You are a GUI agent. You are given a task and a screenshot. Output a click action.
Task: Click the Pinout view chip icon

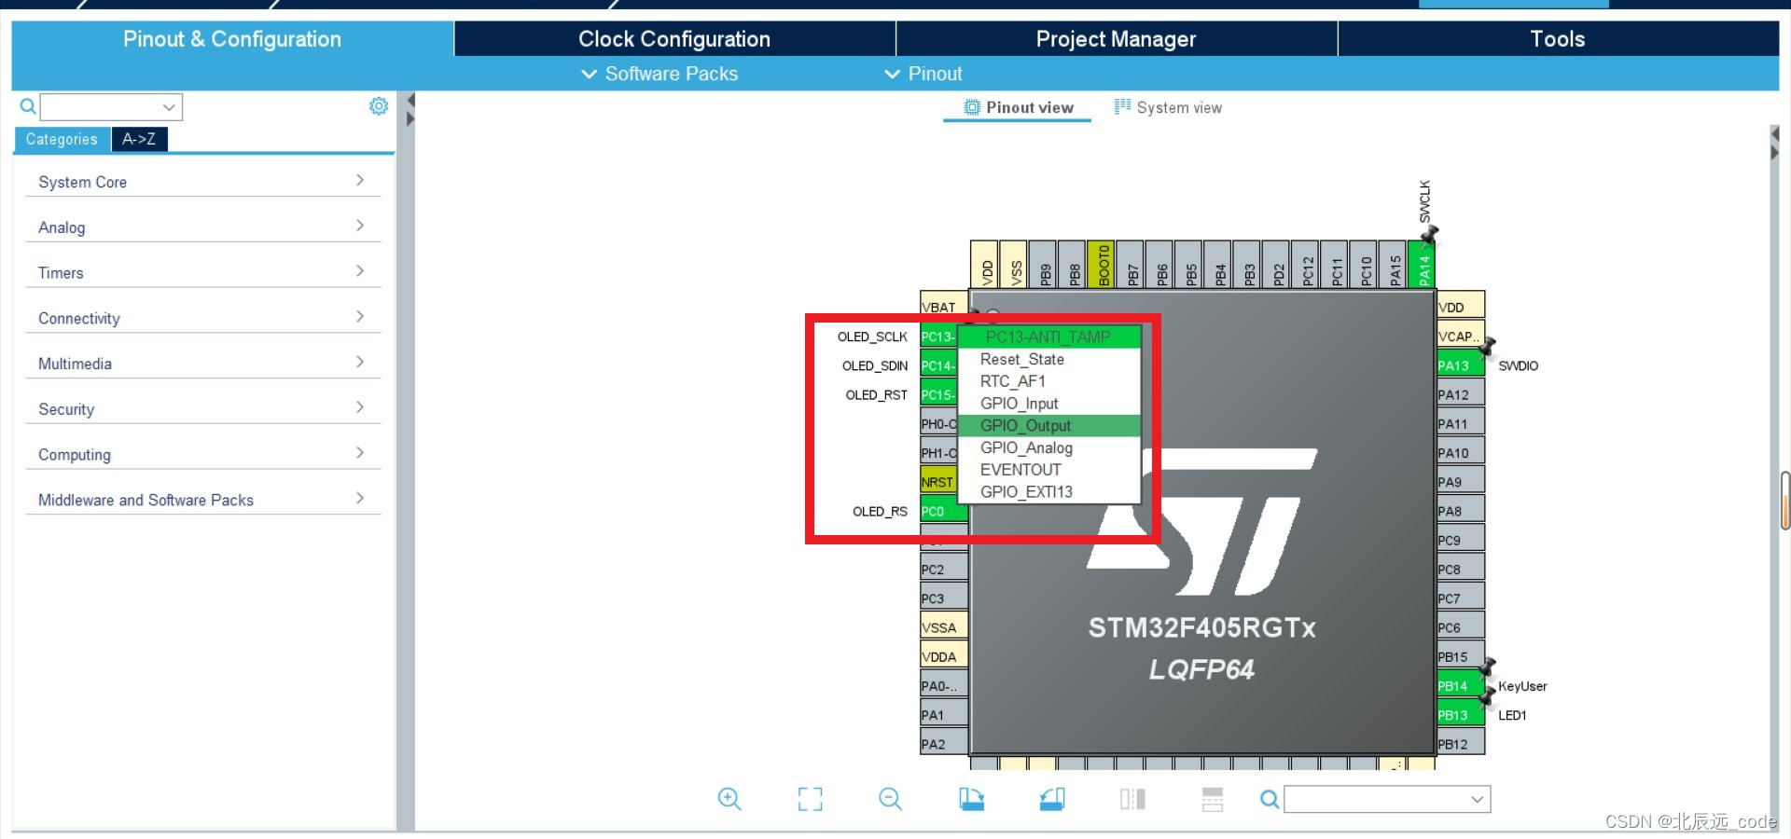point(972,107)
